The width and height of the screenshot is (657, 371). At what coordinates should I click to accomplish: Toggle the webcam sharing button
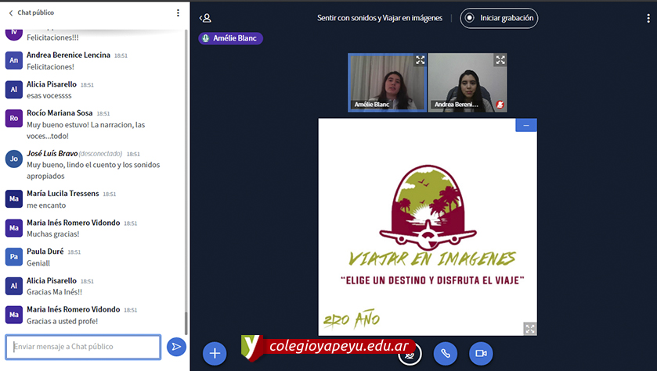point(481,353)
